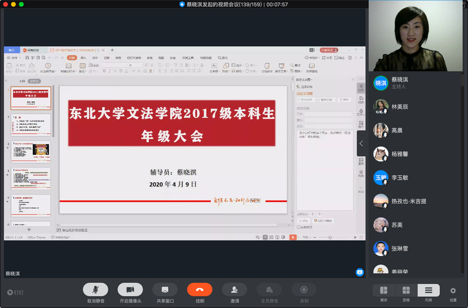The width and height of the screenshot is (468, 308).
Task: Hang up the call with 挂断
Action: pyautogui.click(x=200, y=289)
